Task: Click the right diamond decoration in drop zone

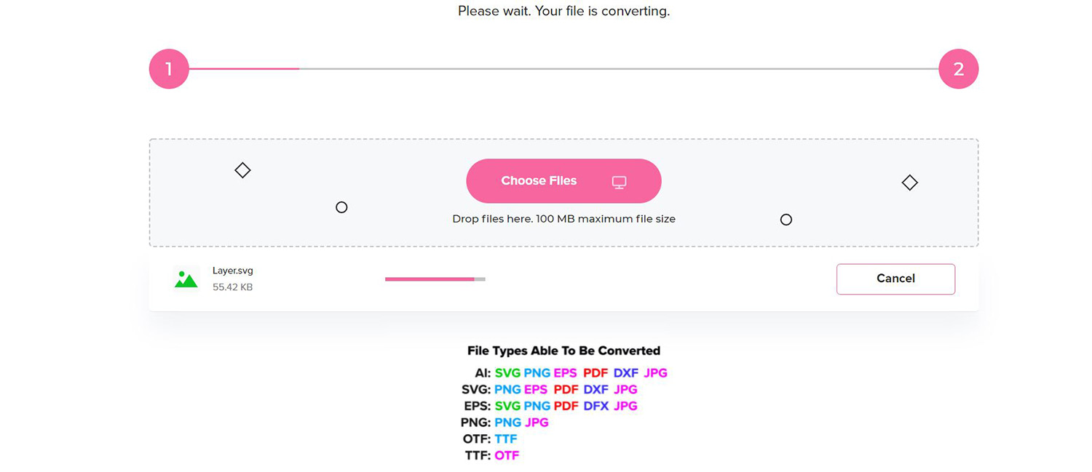Action: 909,183
